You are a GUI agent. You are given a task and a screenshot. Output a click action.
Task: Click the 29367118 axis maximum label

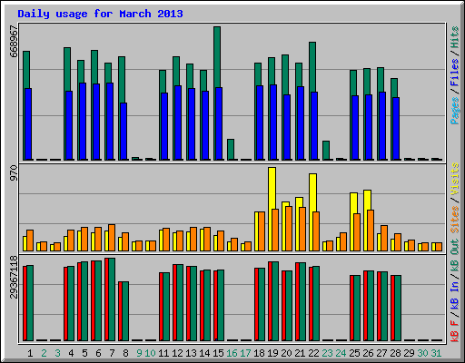pos(14,277)
